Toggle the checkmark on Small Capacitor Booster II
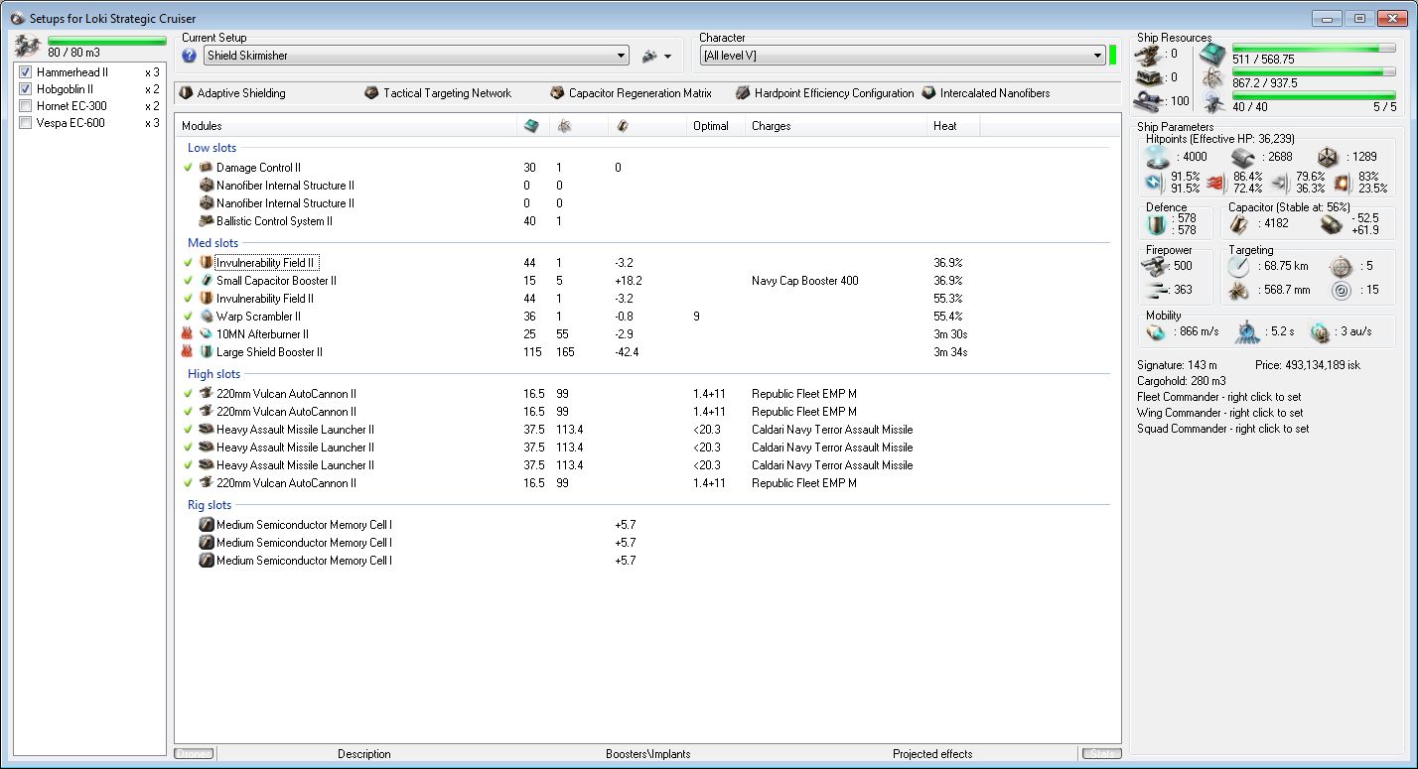This screenshot has height=769, width=1418. 189,281
